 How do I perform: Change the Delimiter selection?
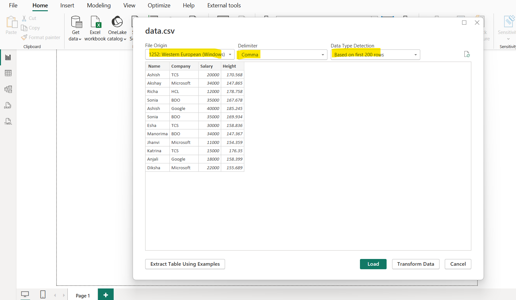click(x=322, y=54)
